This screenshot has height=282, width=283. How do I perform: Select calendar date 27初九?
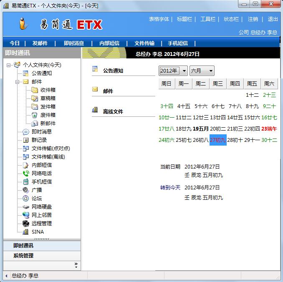point(218,140)
